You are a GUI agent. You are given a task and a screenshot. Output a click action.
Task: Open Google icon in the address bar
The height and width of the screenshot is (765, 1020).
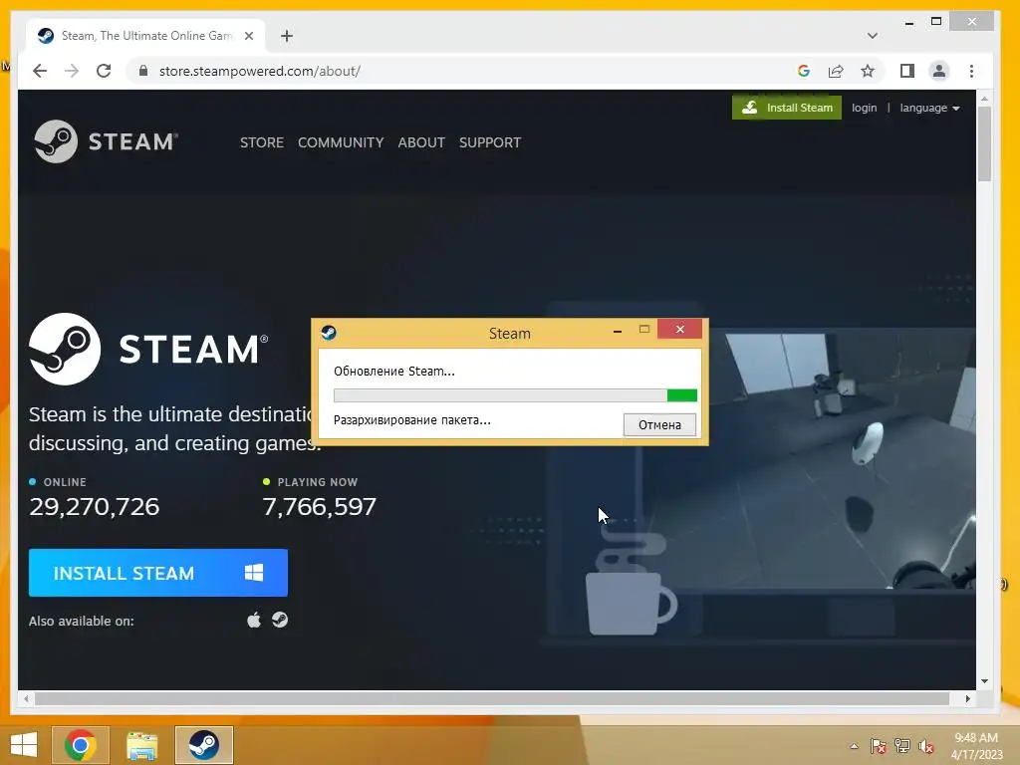[x=804, y=71]
